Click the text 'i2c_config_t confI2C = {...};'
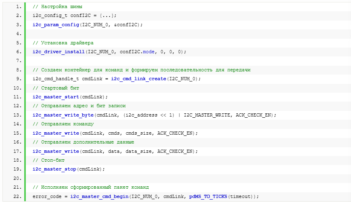351x202 pixels. pyautogui.click(x=75, y=16)
